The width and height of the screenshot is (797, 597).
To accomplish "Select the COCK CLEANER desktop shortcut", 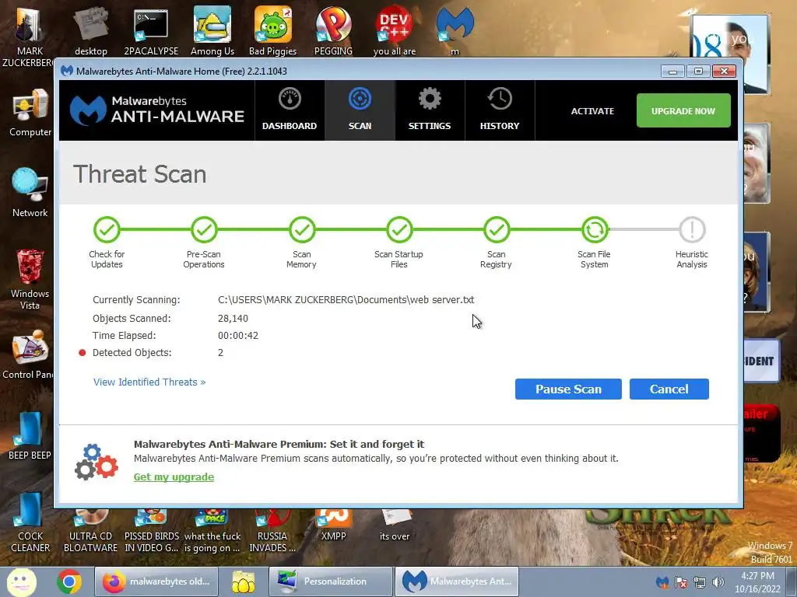I will (30, 523).
